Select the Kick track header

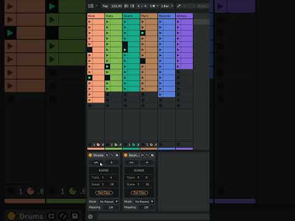tap(96, 16)
